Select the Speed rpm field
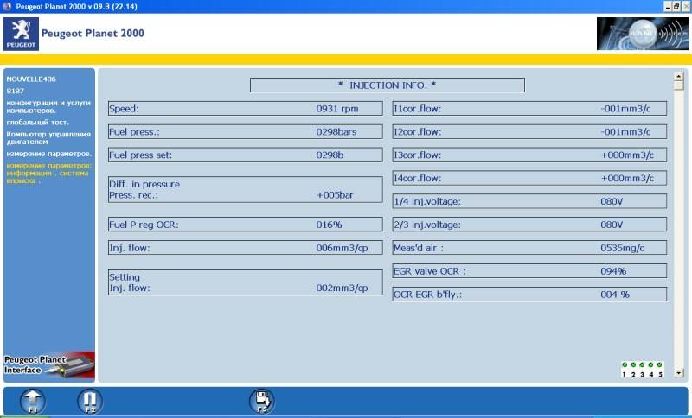 point(245,109)
